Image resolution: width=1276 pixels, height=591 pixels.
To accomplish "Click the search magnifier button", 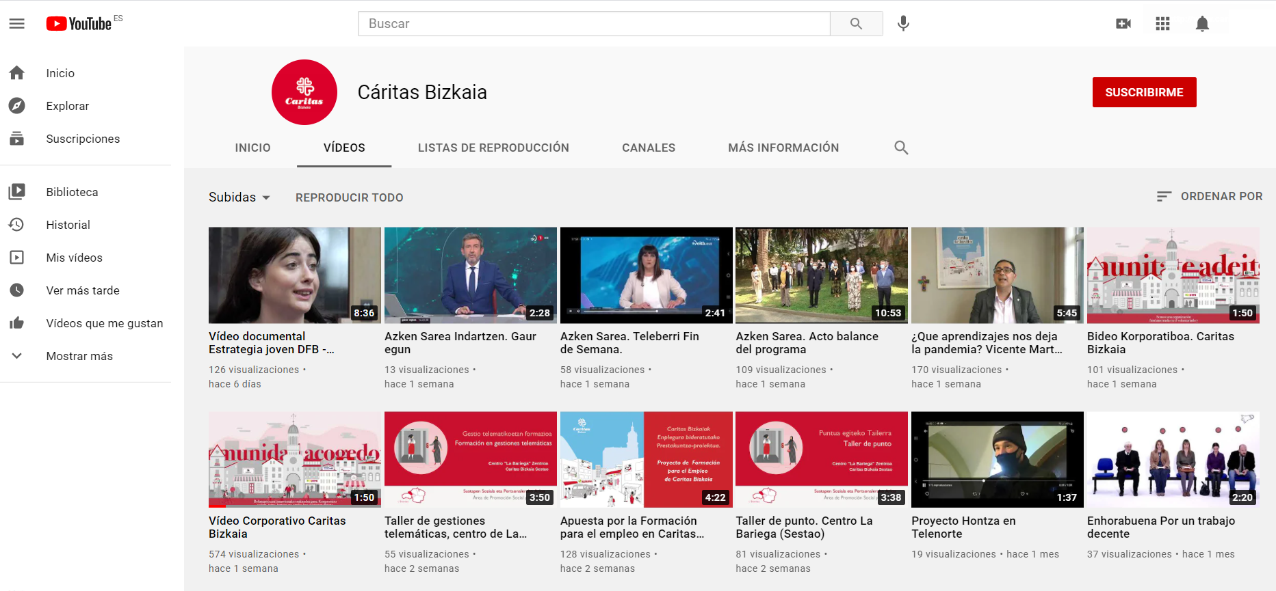I will (x=856, y=24).
